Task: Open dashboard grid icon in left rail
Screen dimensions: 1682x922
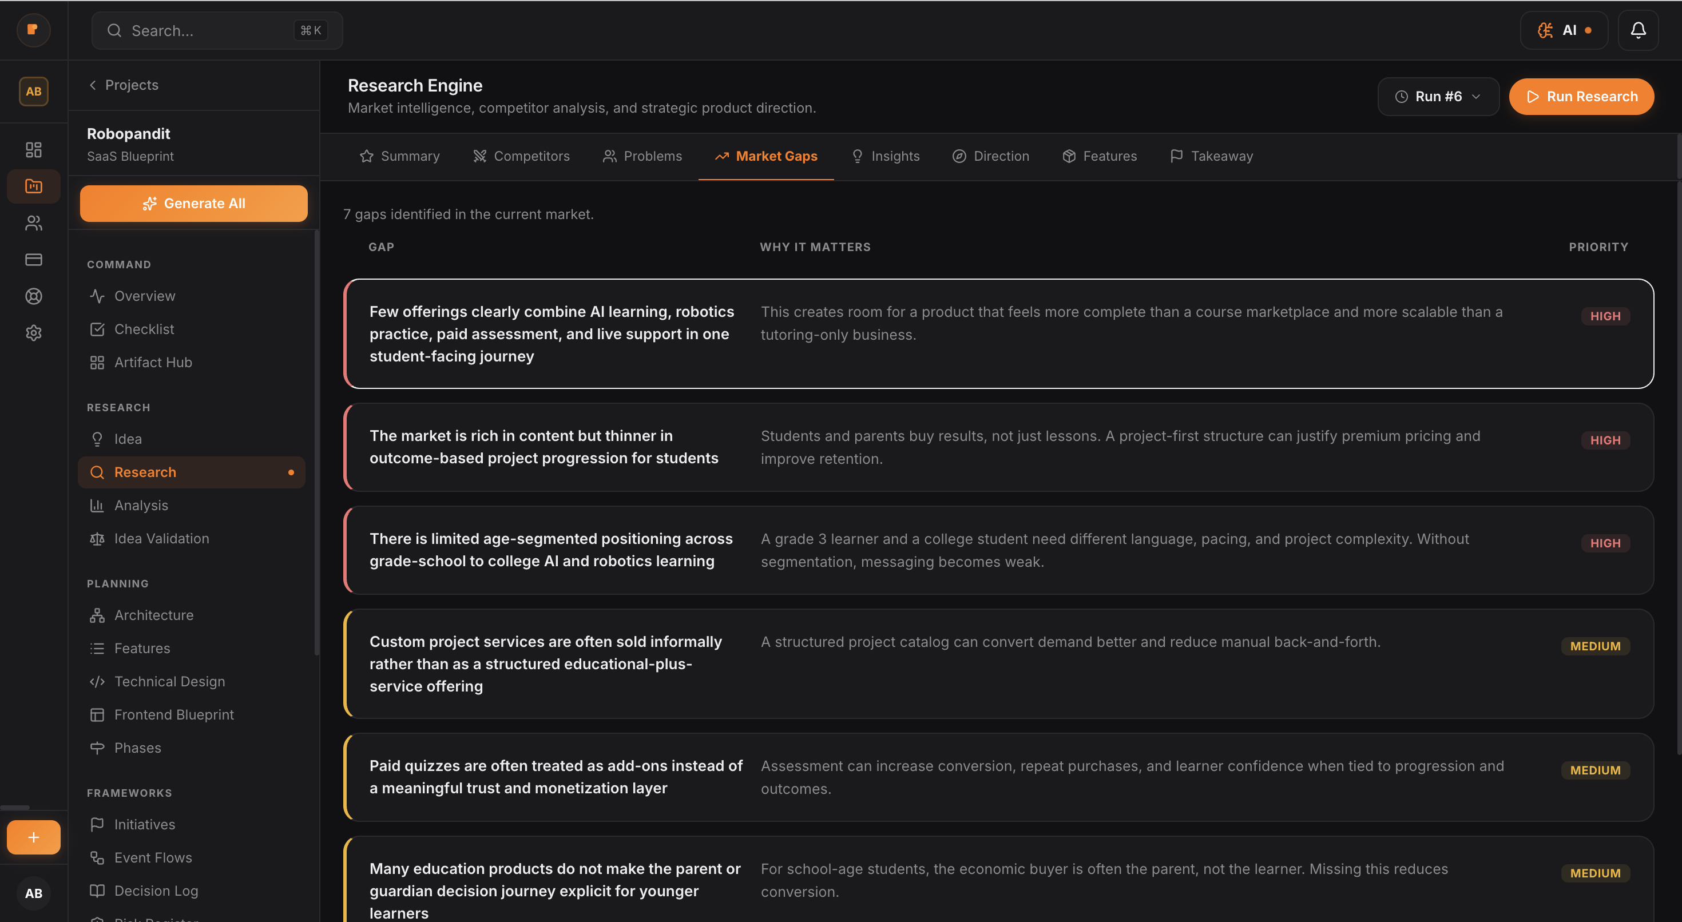Action: point(33,149)
